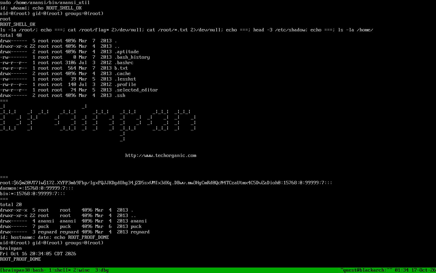Select the .cache directory entry
Viewport: 436px width, 273px height.
(x=65, y=74)
